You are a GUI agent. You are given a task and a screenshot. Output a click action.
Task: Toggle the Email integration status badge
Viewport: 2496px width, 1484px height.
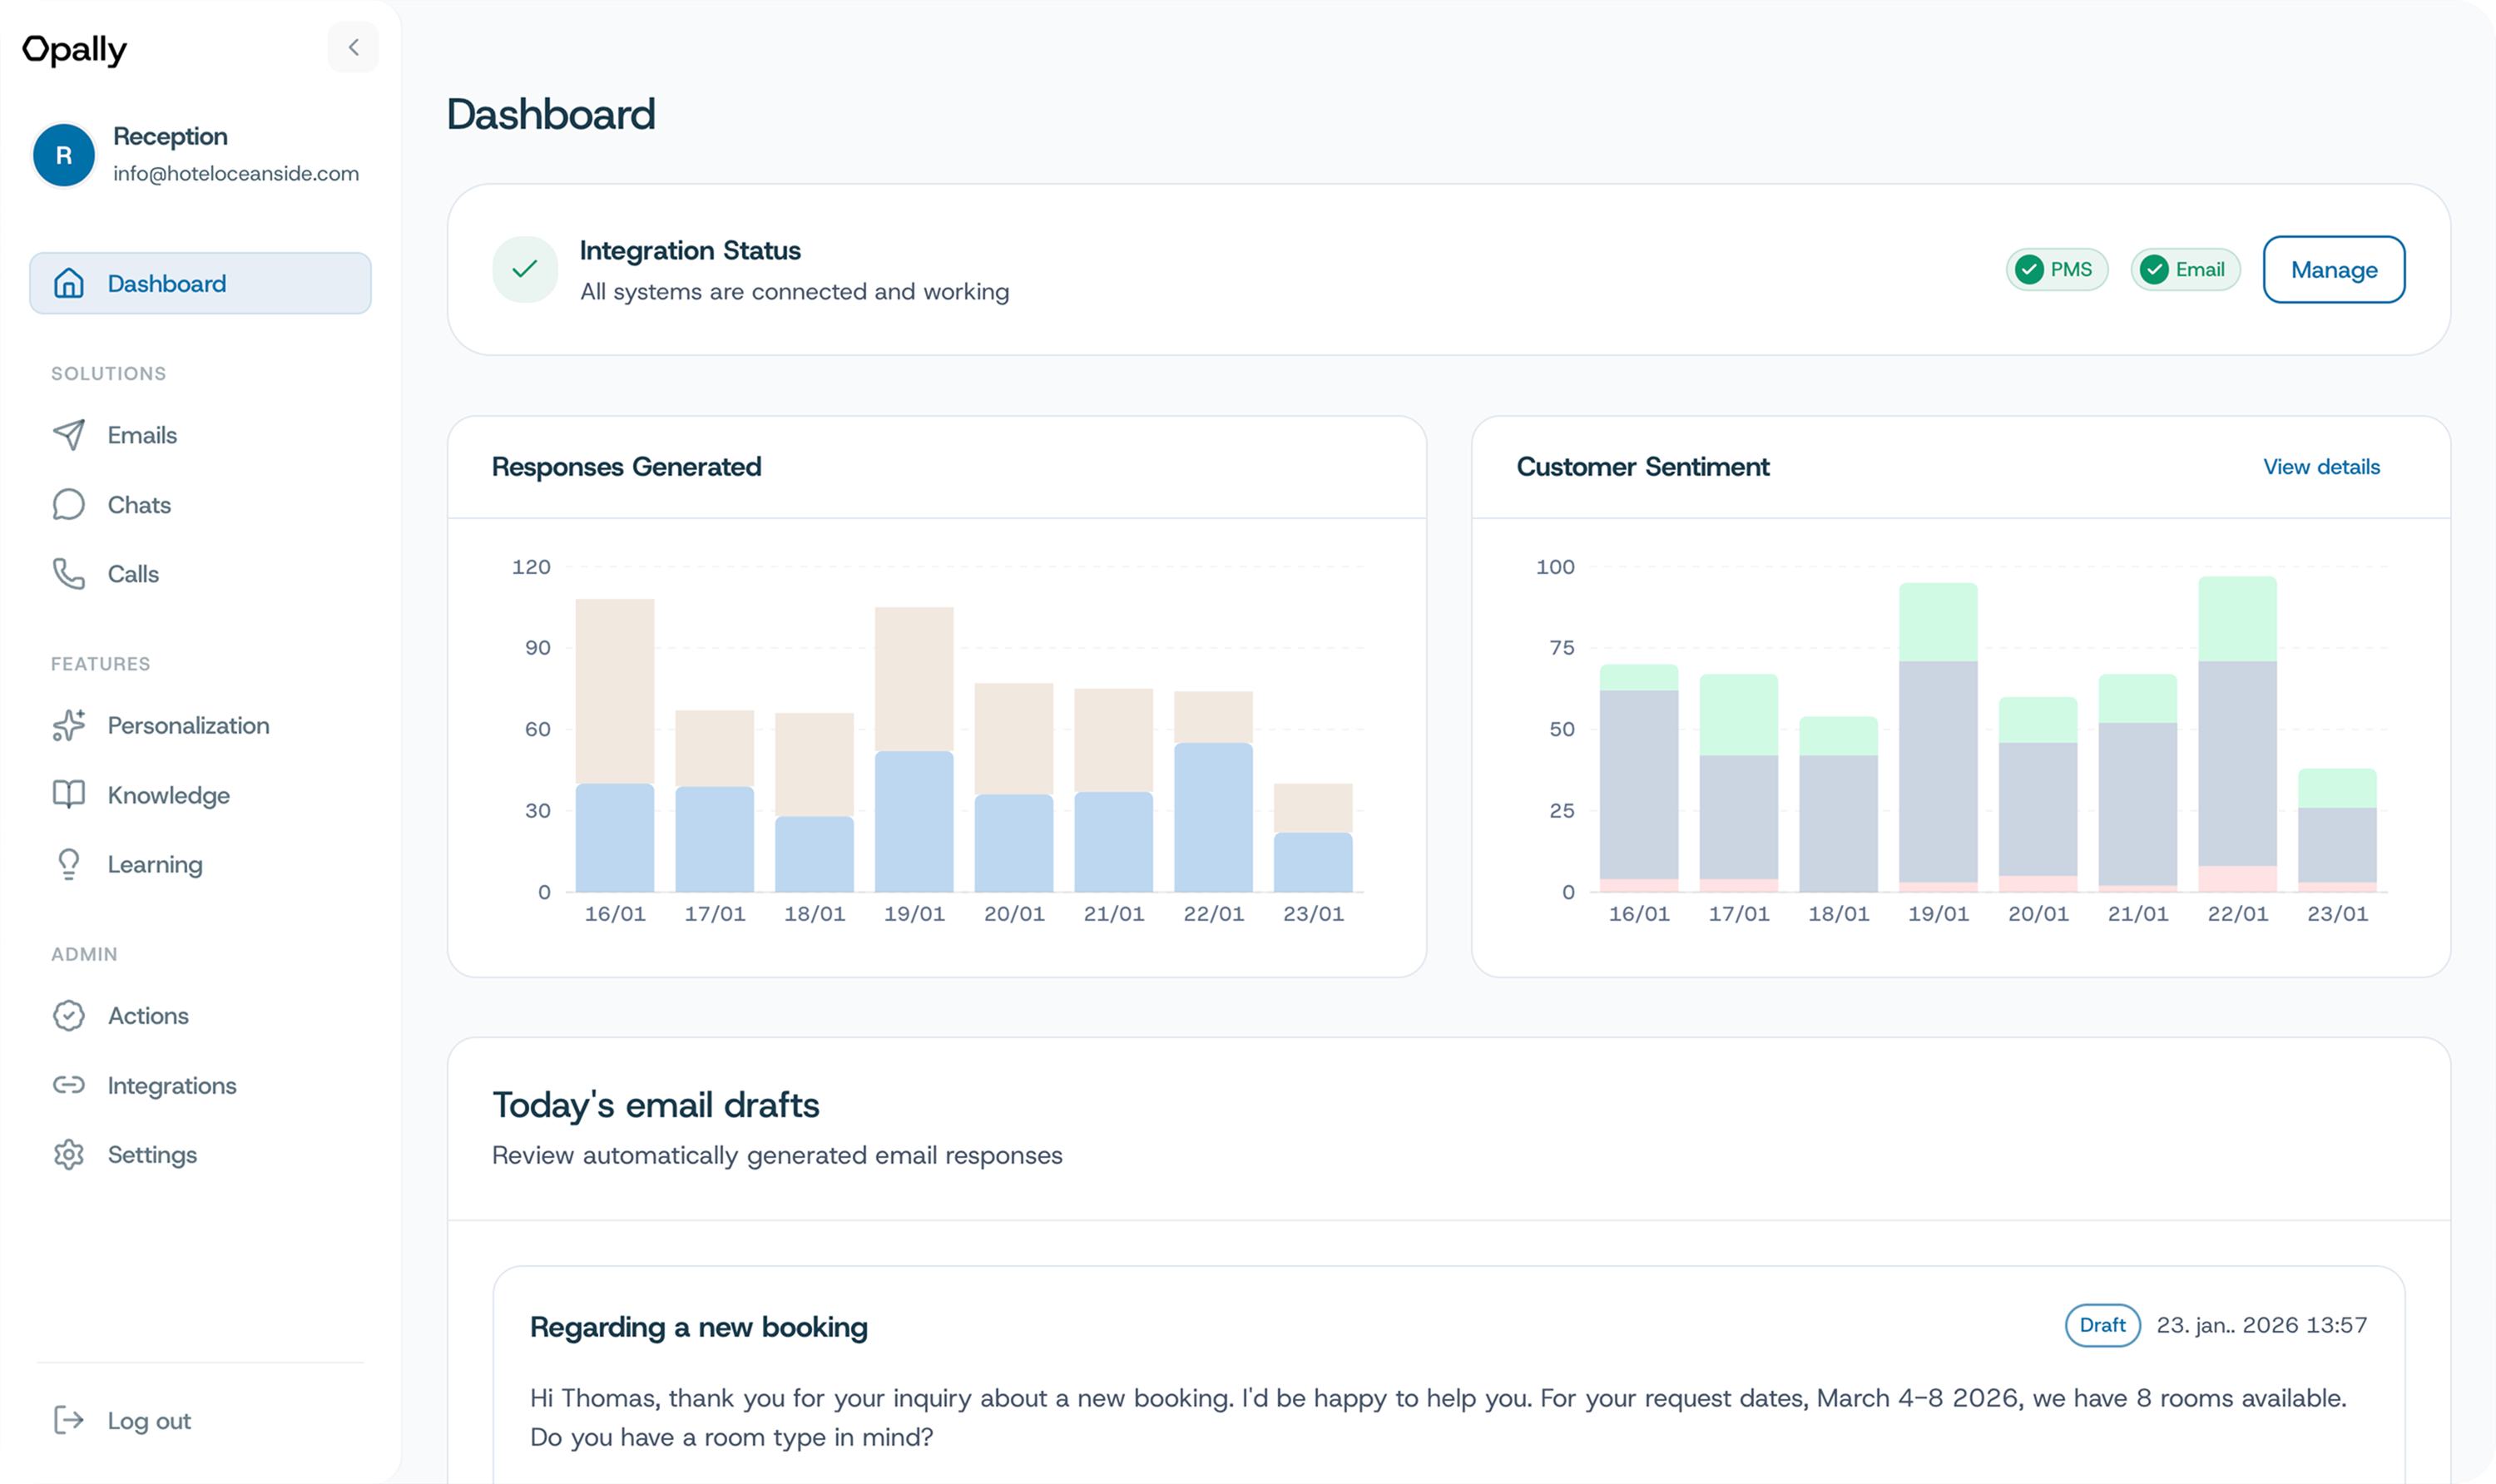(x=2186, y=269)
